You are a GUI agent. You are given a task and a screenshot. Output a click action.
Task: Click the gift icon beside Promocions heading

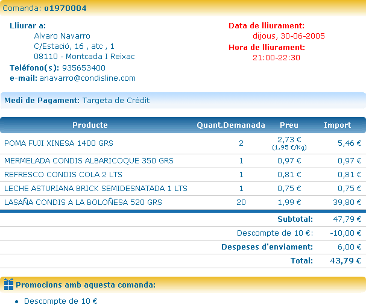pyautogui.click(x=8, y=285)
